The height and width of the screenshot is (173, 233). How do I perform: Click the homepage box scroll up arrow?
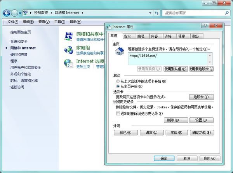210,56
